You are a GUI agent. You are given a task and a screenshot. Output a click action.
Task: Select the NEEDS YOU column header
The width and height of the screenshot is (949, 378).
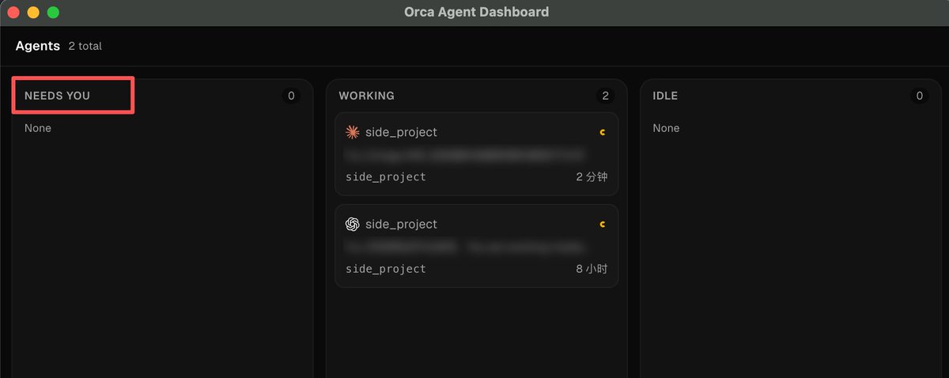click(x=57, y=96)
